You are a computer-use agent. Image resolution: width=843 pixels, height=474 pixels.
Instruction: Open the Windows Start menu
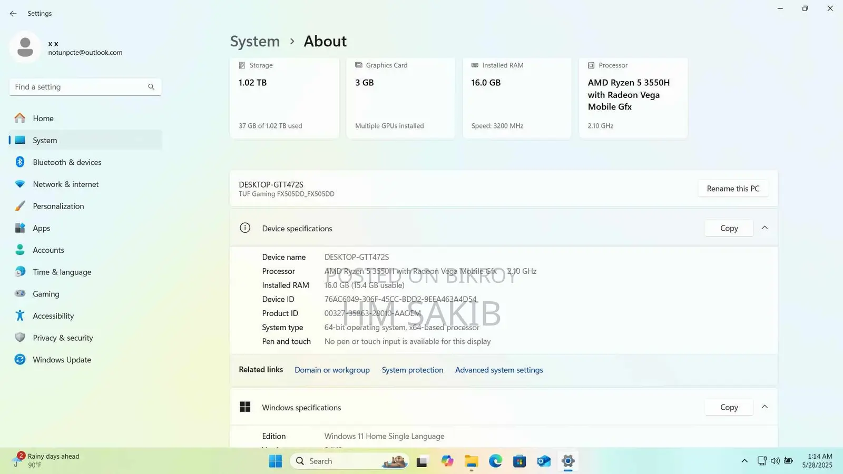coord(275,461)
